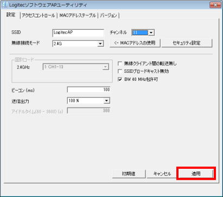223x197 pixels.
Task: Click the 初期値 button
Action: [x=129, y=174]
